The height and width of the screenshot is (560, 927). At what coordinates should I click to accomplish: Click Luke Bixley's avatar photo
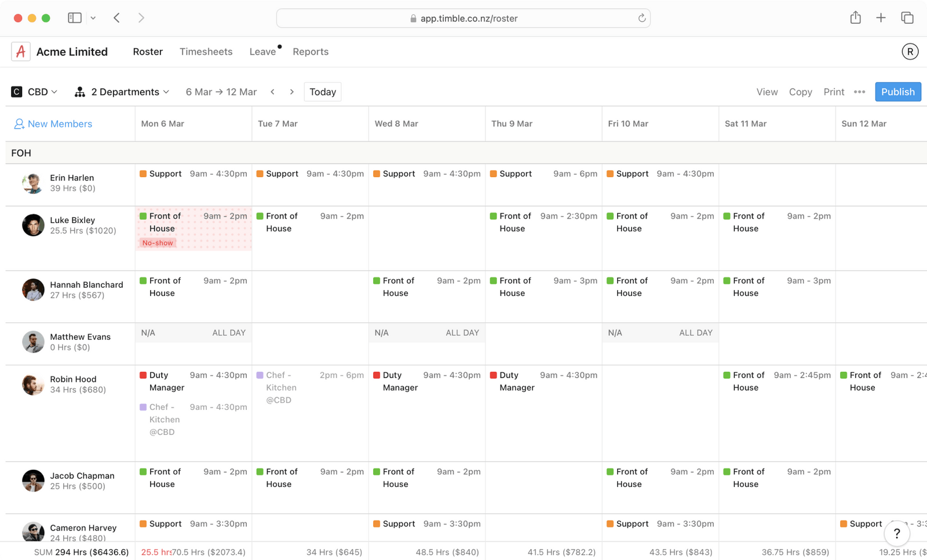pyautogui.click(x=33, y=225)
